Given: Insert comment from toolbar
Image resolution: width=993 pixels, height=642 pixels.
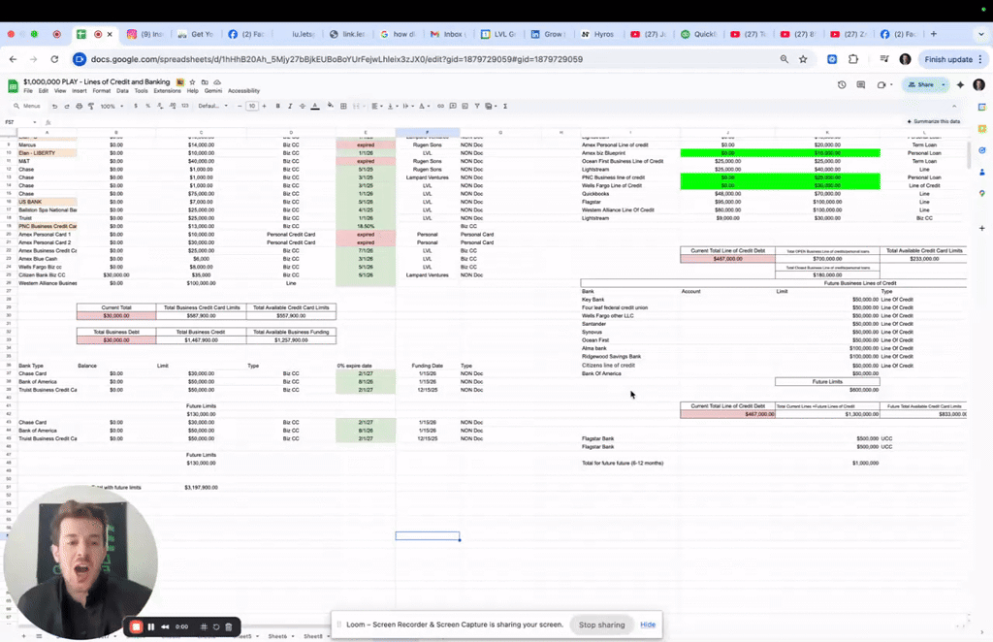Looking at the screenshot, I should tap(453, 107).
